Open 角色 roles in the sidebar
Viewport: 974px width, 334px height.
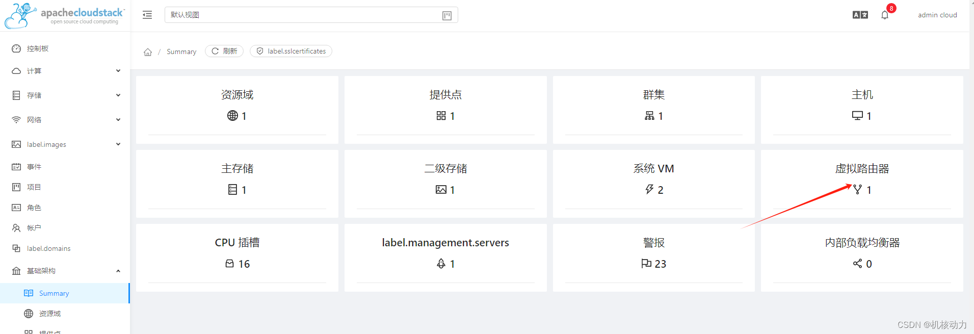click(x=65, y=208)
